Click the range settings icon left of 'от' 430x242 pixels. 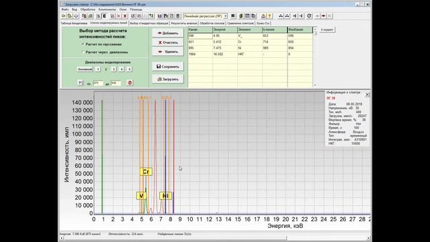(81, 83)
